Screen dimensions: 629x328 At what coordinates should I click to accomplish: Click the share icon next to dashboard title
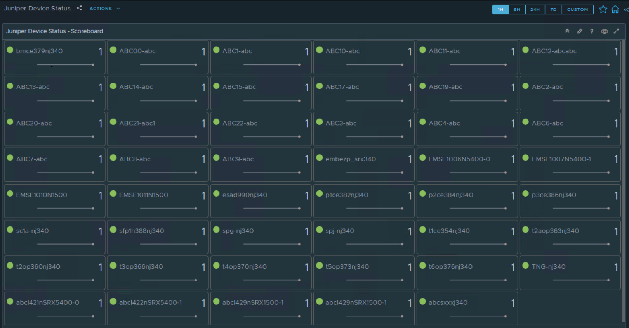point(79,8)
